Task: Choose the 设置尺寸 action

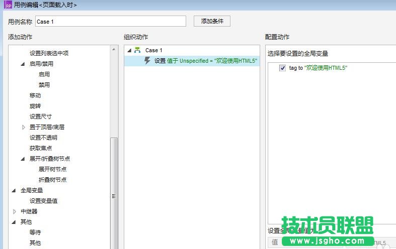Action: pyautogui.click(x=40, y=116)
